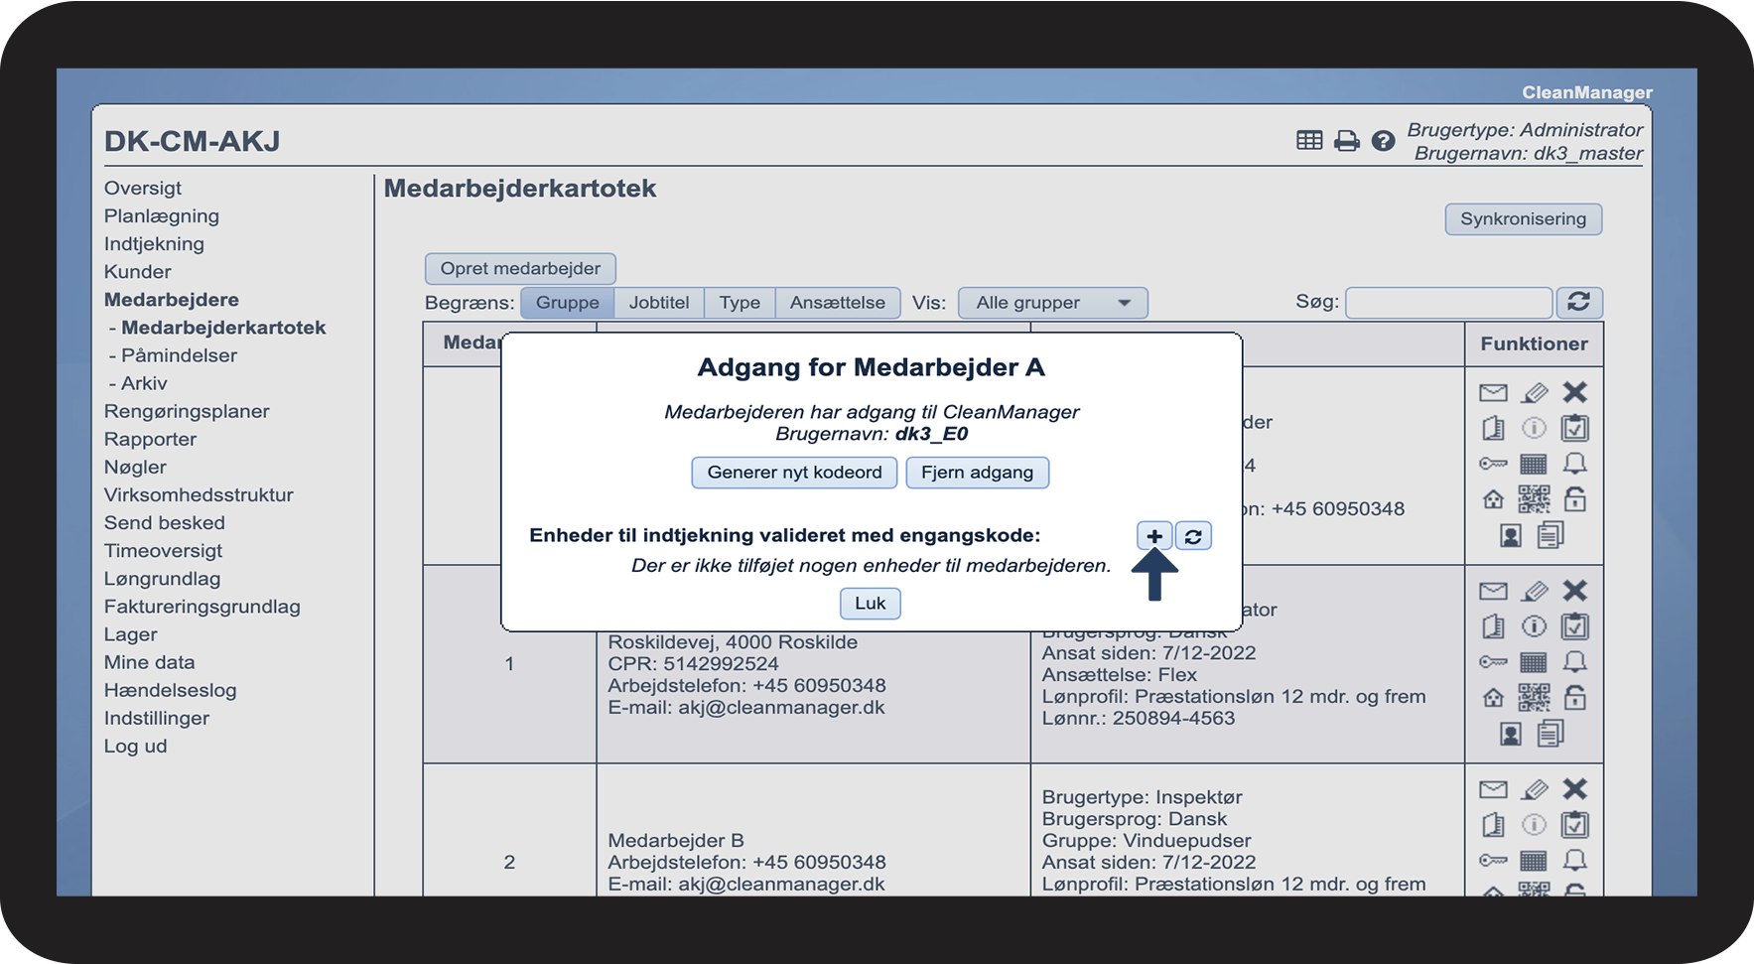Click the Søg search input field
This screenshot has height=964, width=1754.
click(1448, 303)
